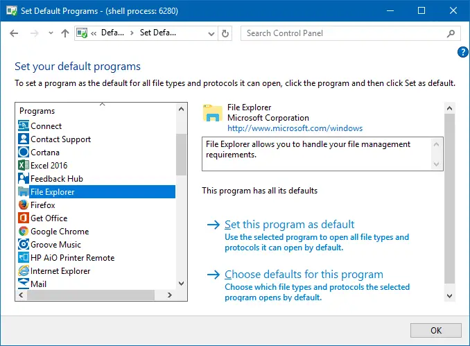Click right pane scroll up arrow
Image resolution: width=470 pixels, height=346 pixels.
449,108
